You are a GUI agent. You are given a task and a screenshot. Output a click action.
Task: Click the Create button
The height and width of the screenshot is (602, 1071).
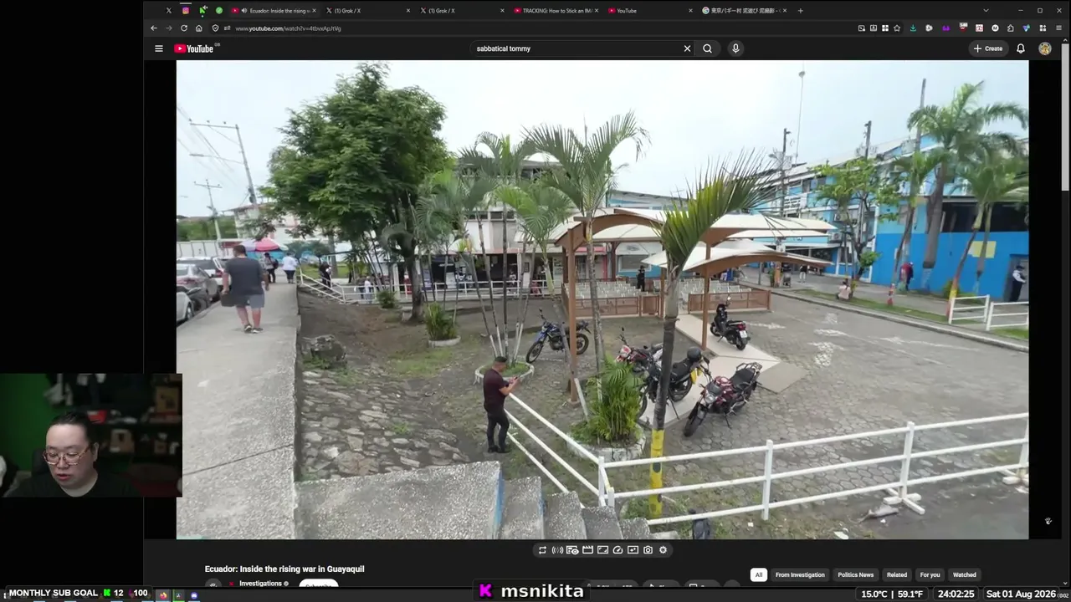(987, 48)
